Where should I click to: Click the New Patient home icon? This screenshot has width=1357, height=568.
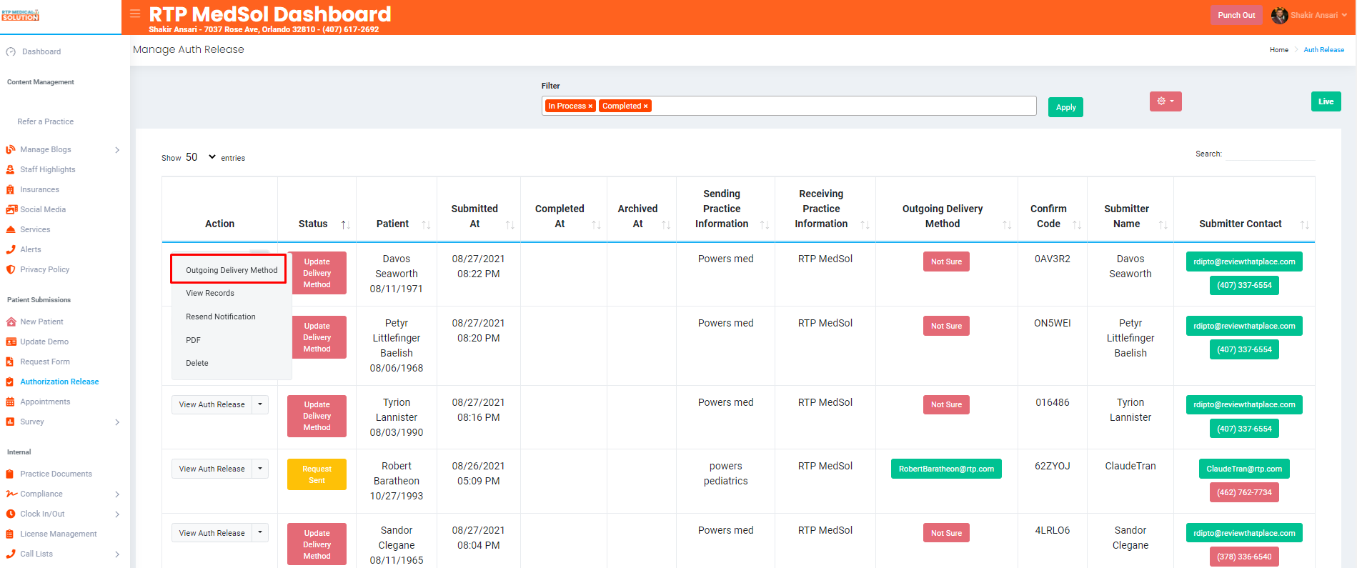click(x=11, y=322)
